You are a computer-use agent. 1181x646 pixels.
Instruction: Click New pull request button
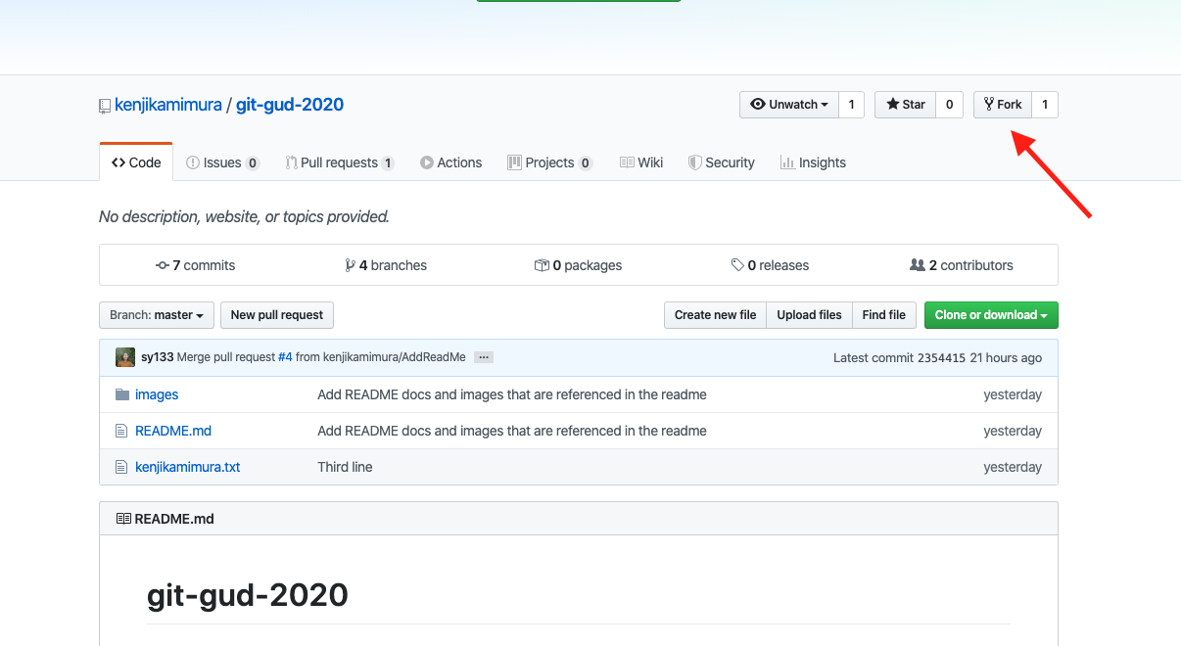pos(277,315)
